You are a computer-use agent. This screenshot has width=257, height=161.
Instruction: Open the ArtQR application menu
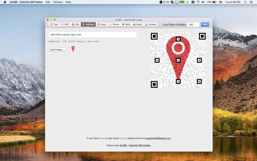pyautogui.click(x=26, y=2)
